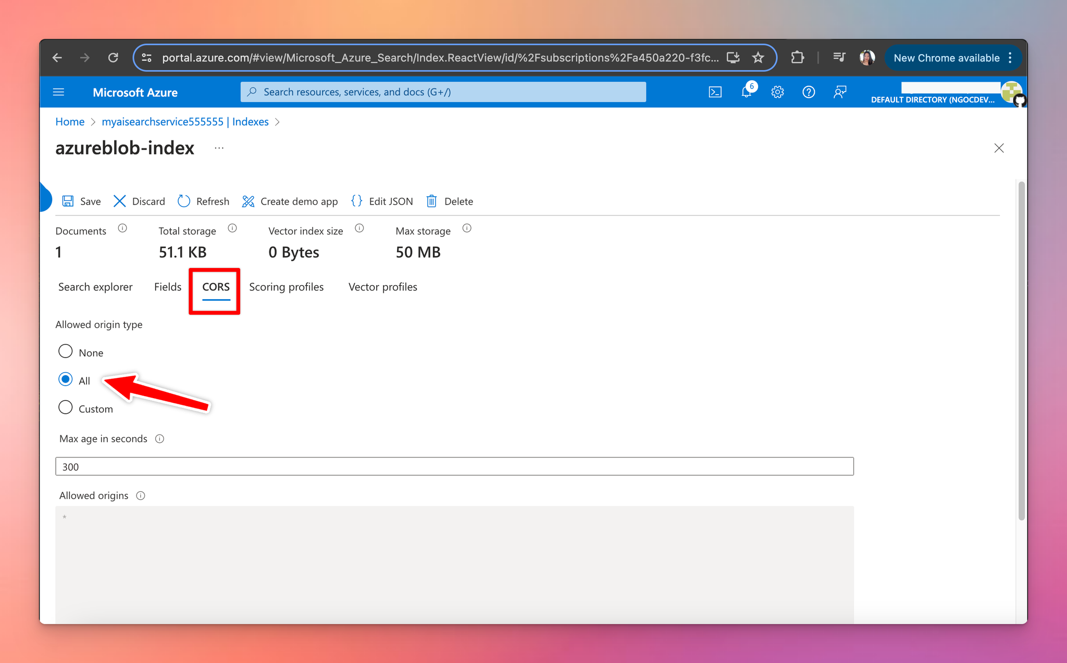Viewport: 1067px width, 663px height.
Task: Open Azure portal settings gear
Action: [x=777, y=92]
